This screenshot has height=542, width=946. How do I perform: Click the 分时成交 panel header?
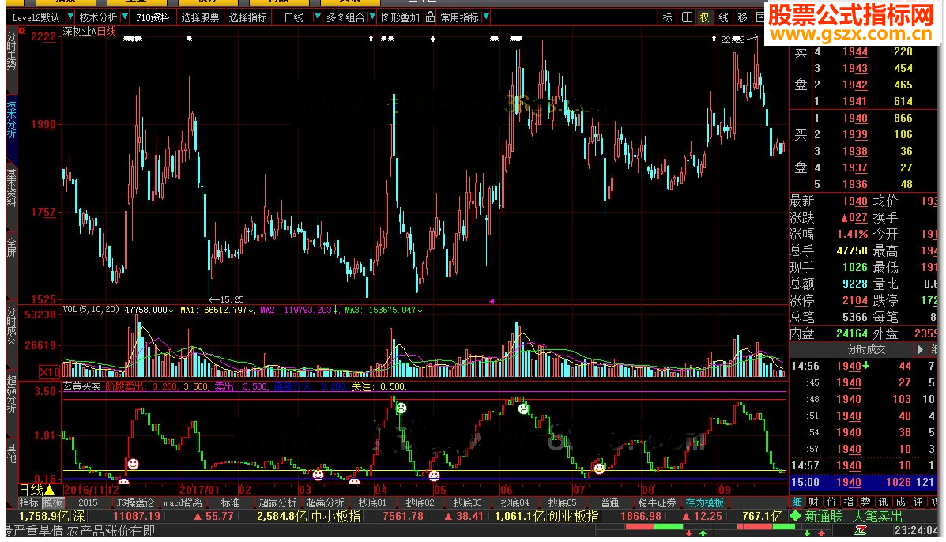click(866, 349)
